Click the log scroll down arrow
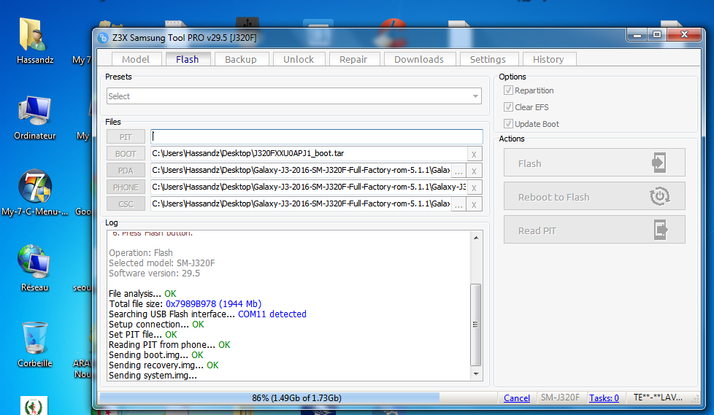This screenshot has width=714, height=415. click(x=475, y=374)
